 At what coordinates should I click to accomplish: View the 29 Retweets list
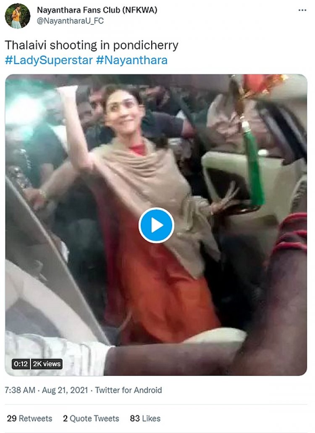pos(29,418)
